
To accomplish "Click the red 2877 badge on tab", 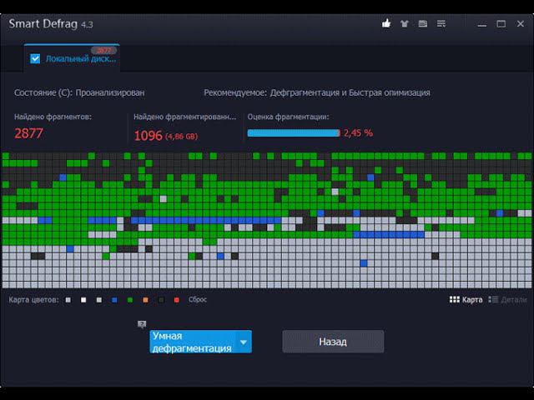I will point(103,50).
